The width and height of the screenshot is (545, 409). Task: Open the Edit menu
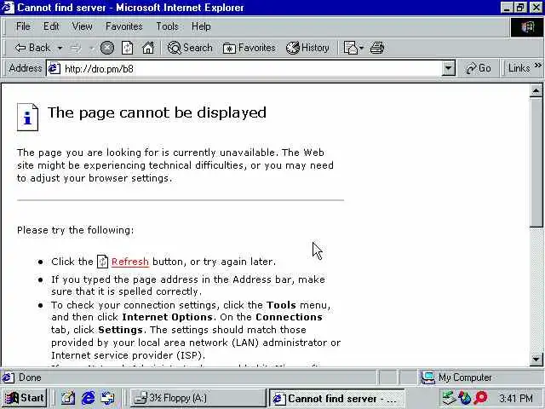(51, 26)
